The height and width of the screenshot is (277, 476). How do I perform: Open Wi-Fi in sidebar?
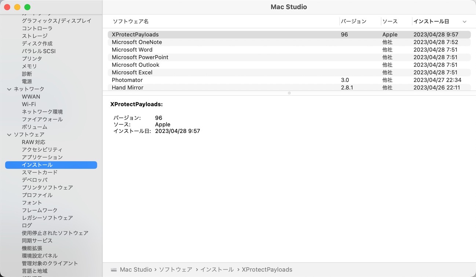[x=29, y=104]
